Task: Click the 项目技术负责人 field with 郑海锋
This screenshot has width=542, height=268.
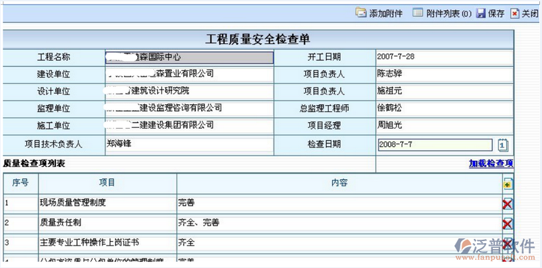Action: 189,145
